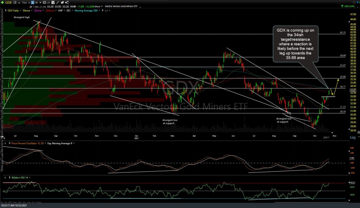Click the 35.66 horizontal level label
360x208 pixels.
click(x=343, y=77)
